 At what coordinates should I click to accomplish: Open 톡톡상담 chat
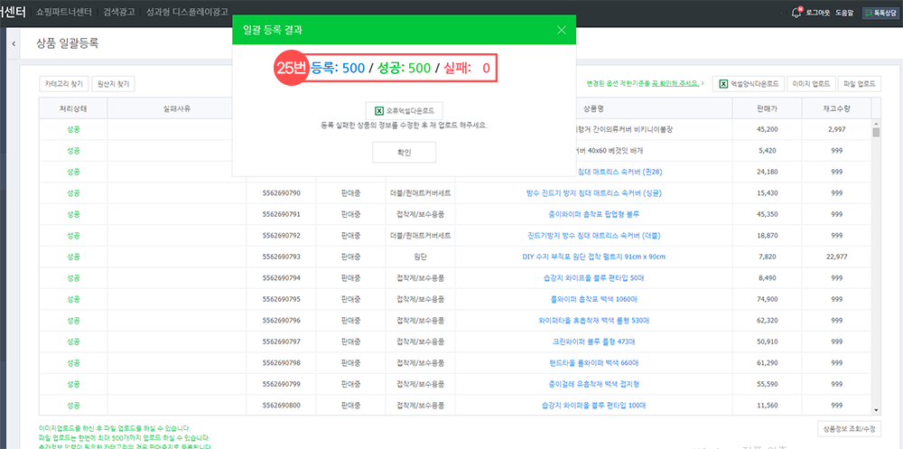click(x=880, y=13)
